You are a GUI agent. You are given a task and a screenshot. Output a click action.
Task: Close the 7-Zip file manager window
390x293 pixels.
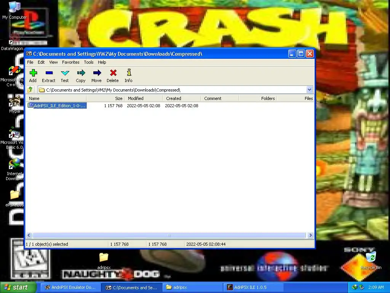[310, 53]
